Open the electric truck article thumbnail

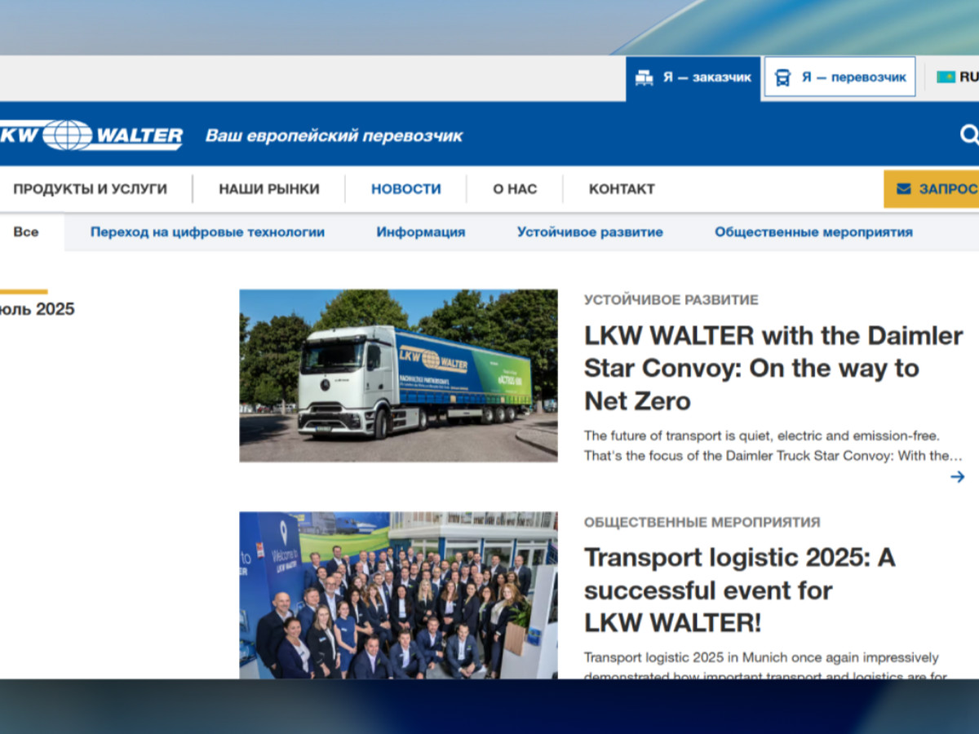click(x=398, y=376)
